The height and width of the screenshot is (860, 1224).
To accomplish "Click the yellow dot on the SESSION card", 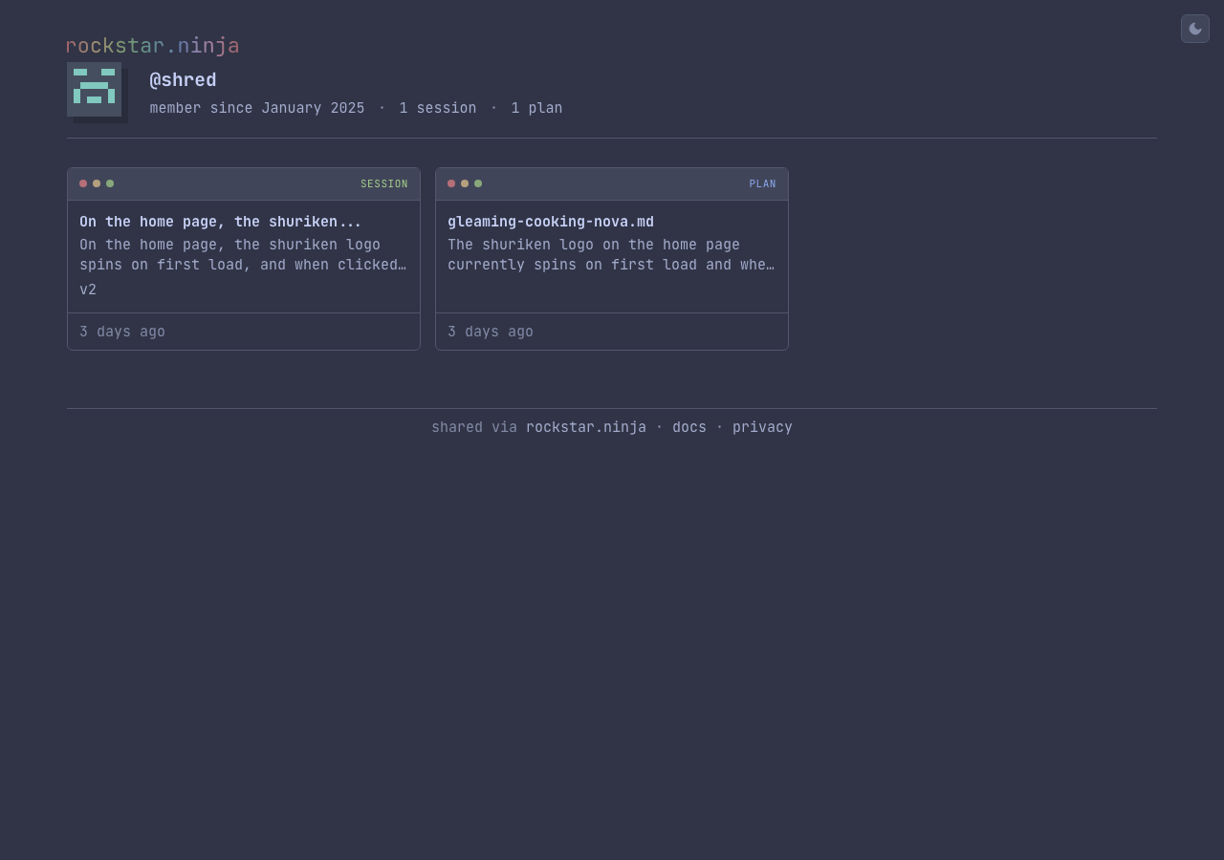I will [97, 183].
